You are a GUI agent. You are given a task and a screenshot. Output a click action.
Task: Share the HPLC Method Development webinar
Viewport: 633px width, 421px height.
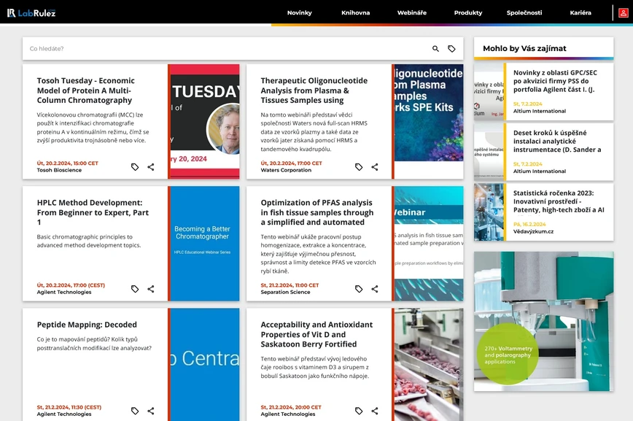150,289
